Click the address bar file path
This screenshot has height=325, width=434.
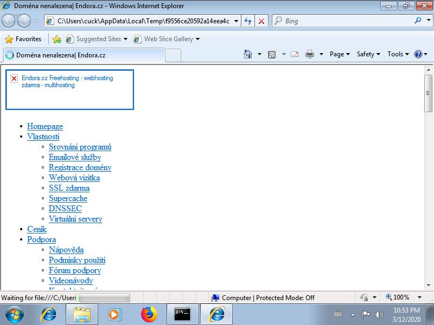coord(143,21)
